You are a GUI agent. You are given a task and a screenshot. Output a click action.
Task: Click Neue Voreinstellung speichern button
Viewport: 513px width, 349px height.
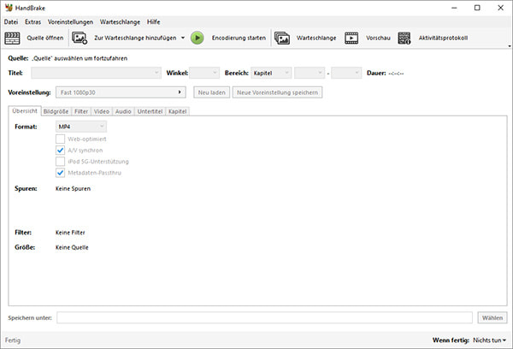277,92
